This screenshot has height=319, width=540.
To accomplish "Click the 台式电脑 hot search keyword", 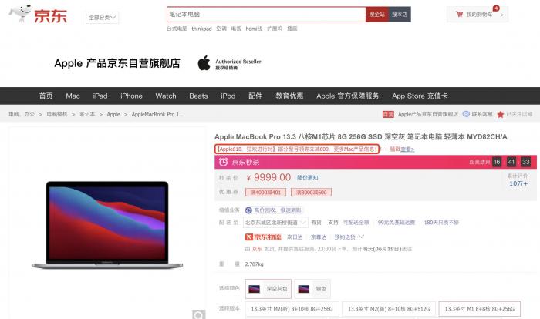I will pyautogui.click(x=177, y=29).
